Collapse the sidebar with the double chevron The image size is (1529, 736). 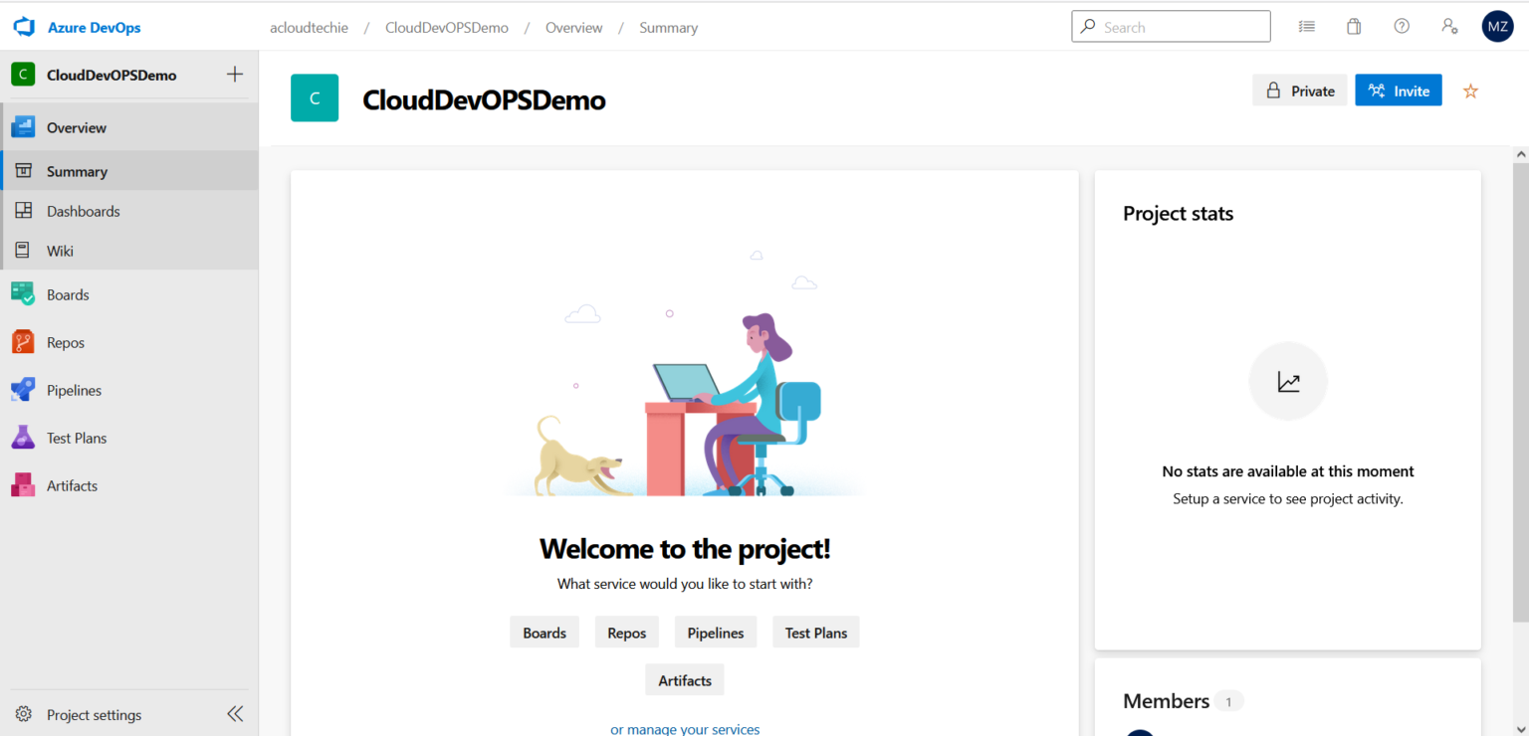coord(235,713)
